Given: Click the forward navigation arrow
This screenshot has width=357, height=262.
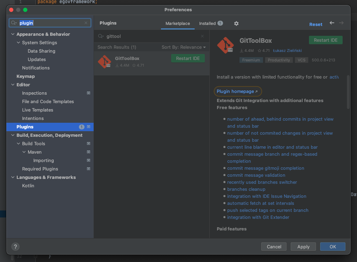Looking at the screenshot, I should [341, 23].
